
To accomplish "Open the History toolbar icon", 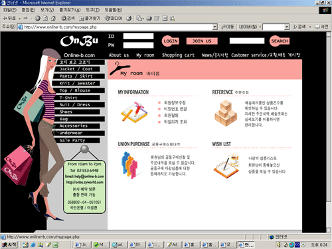I will (x=129, y=19).
